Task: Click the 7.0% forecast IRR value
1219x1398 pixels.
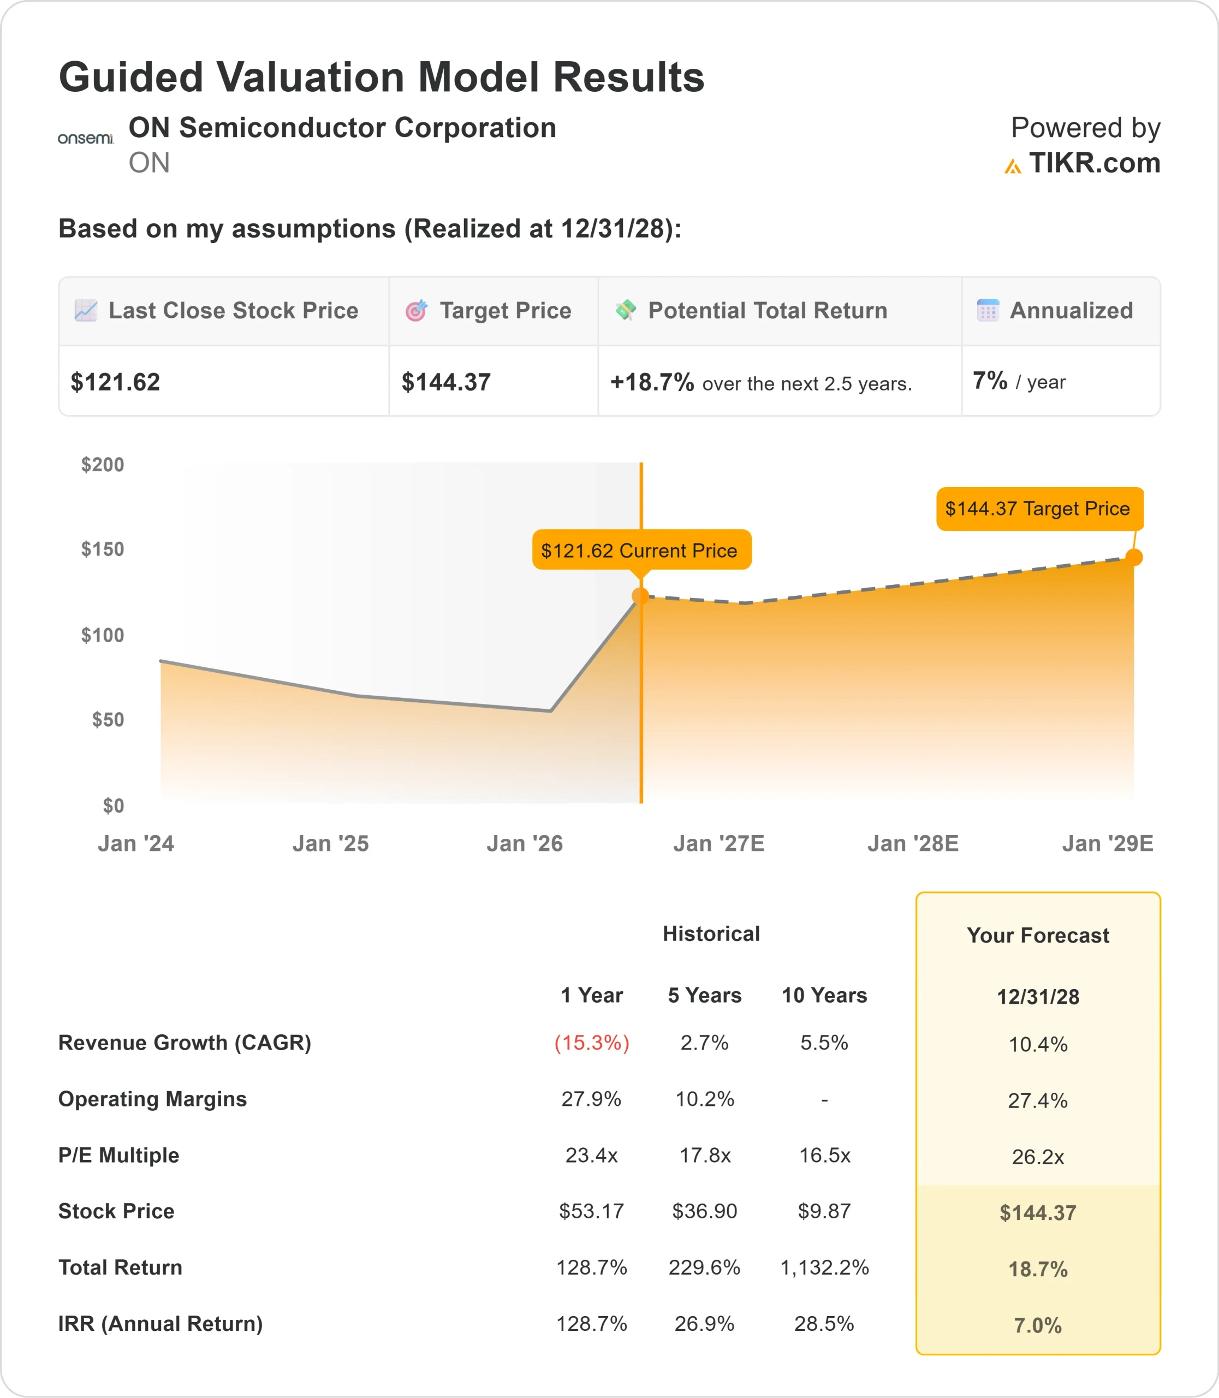Action: pyautogui.click(x=1038, y=1325)
